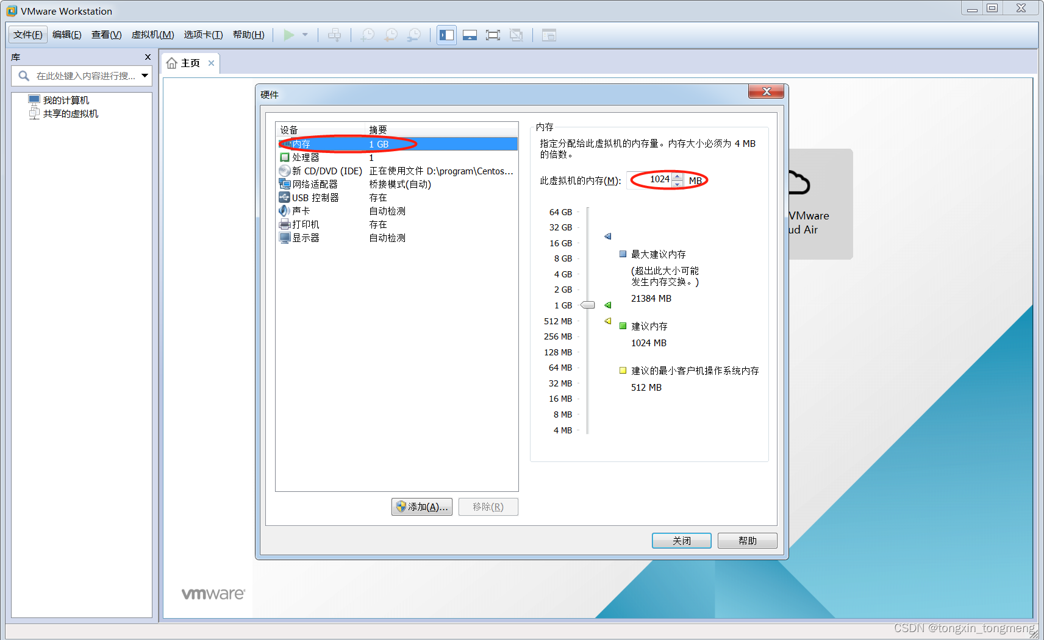
Task: Decrease memory with the down stepper arrow
Action: 678,183
